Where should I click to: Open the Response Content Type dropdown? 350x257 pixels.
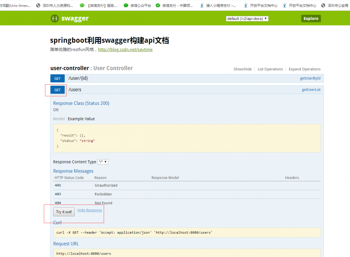pos(103,162)
